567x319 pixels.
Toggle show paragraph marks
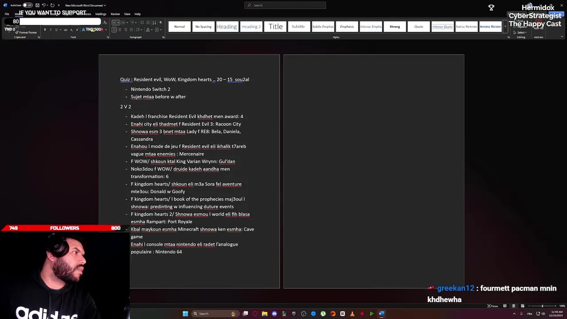pyautogui.click(x=160, y=23)
